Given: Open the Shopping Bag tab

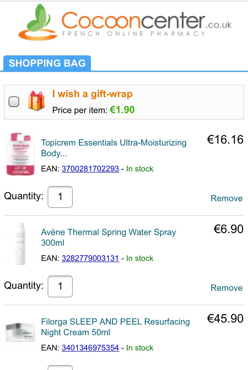Looking at the screenshot, I should point(47,63).
